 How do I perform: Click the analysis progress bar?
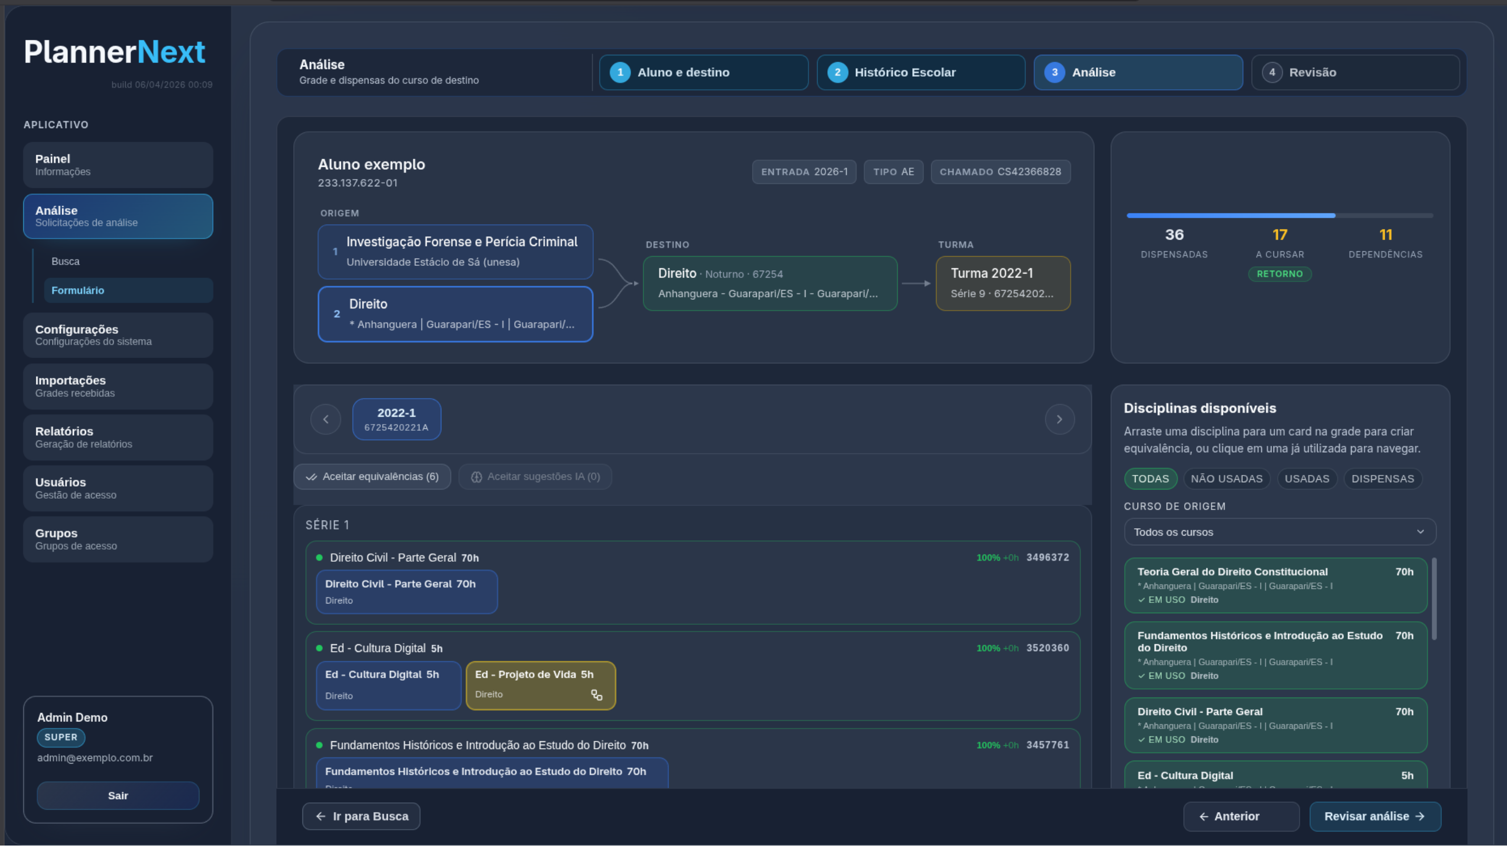[1279, 215]
